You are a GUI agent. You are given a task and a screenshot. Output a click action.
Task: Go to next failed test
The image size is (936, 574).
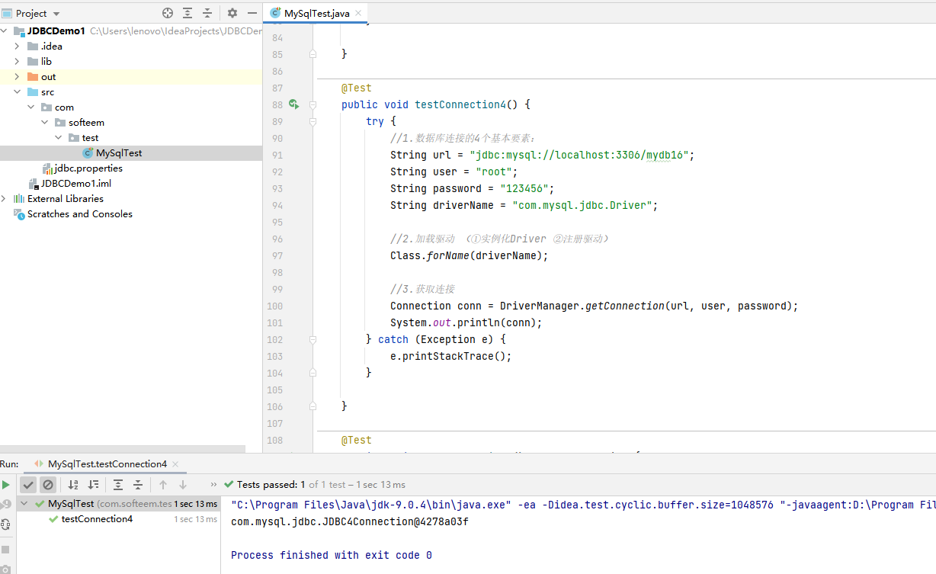click(x=183, y=485)
